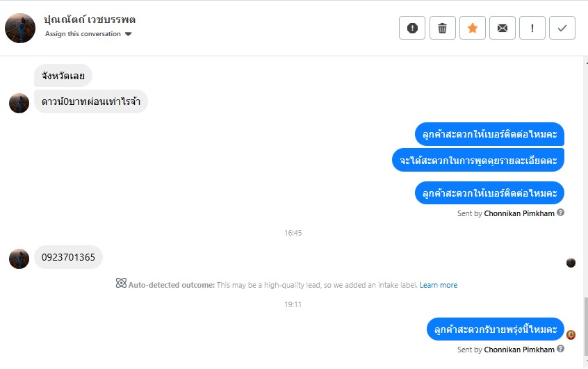Open the Assign this conversation dropdown
Screen dimensions: 588x369
[x=83, y=34]
